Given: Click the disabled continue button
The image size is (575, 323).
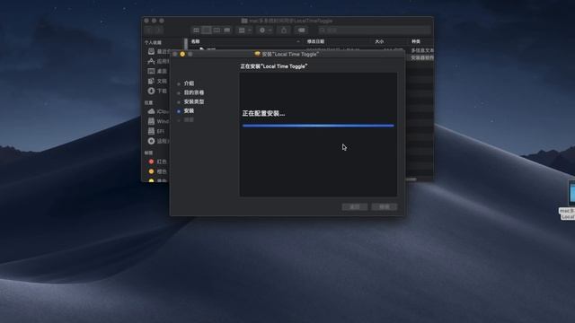Looking at the screenshot, I should [384, 207].
